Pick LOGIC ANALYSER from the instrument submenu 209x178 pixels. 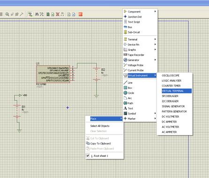point(175,80)
